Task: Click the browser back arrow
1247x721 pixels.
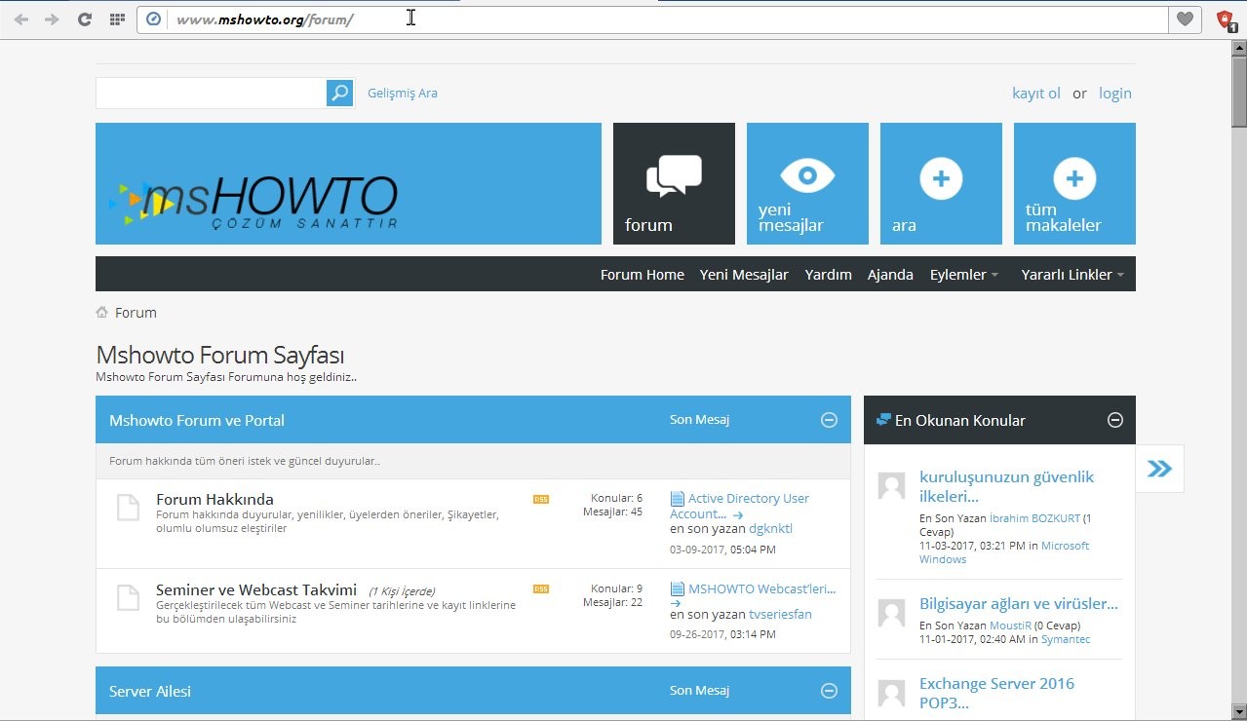Action: [x=20, y=19]
